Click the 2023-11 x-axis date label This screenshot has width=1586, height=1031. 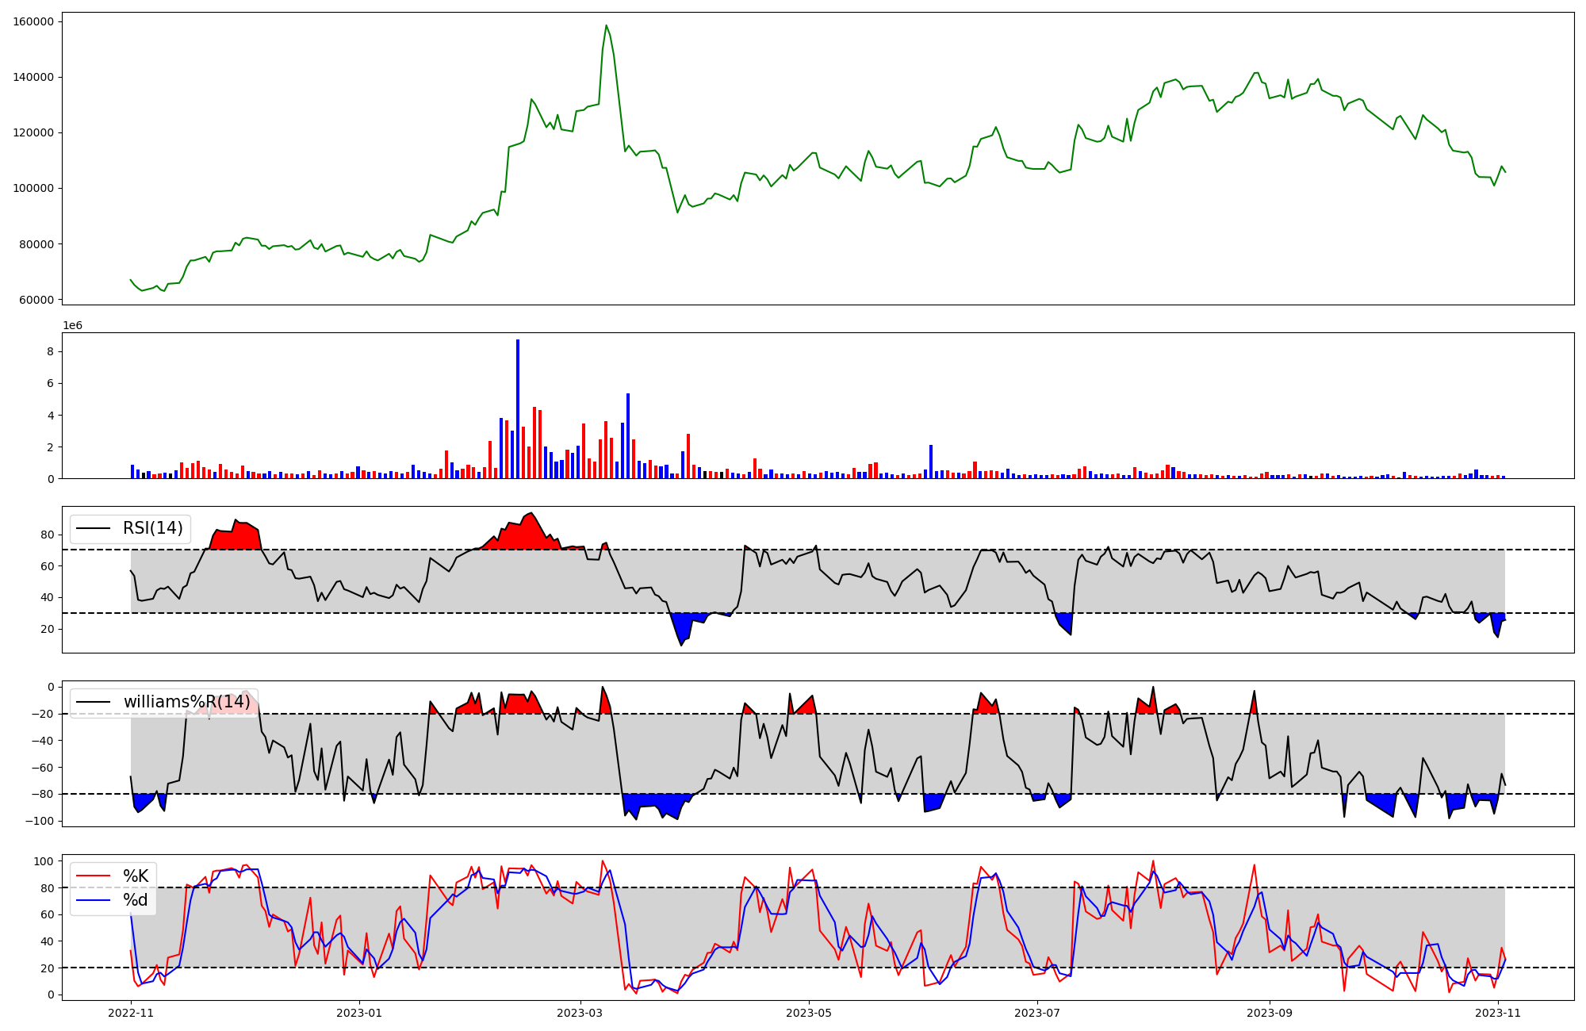(1498, 1013)
